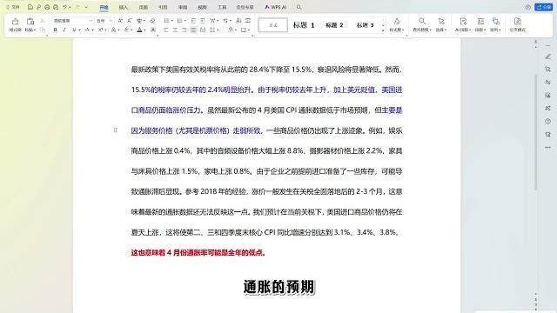Screen dimensions: 557x313
Task: Click the line spacing icon
Action: tap(212, 30)
